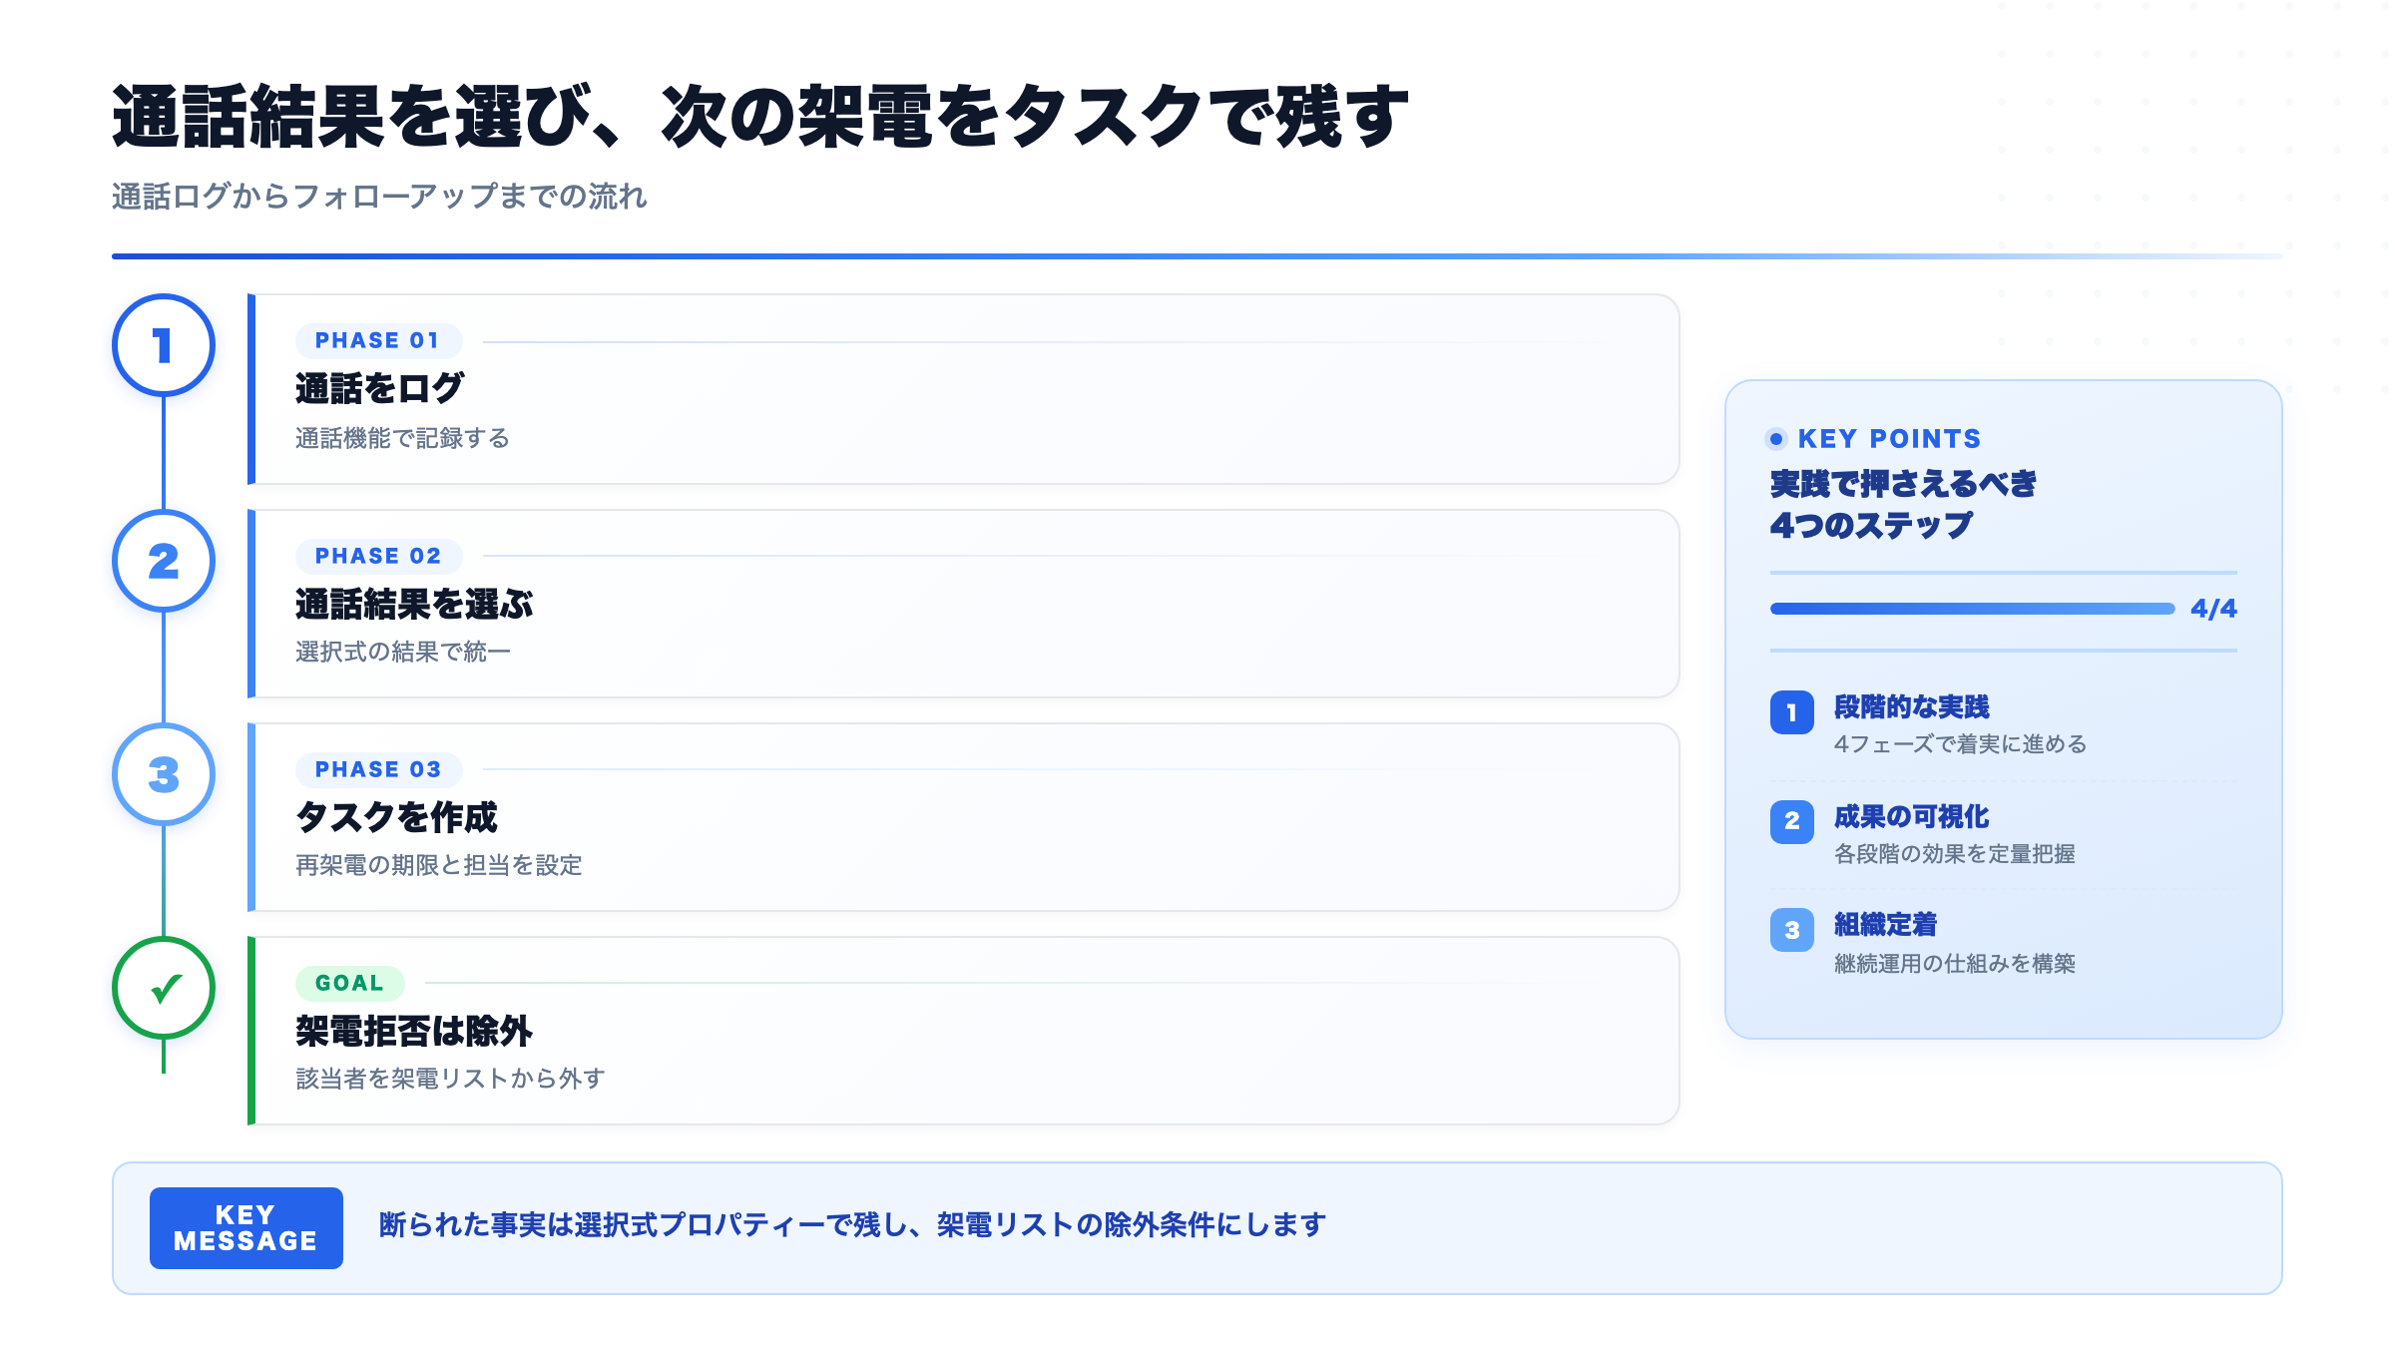
Task: Click the description 通話機能で記録する
Action: 402,438
